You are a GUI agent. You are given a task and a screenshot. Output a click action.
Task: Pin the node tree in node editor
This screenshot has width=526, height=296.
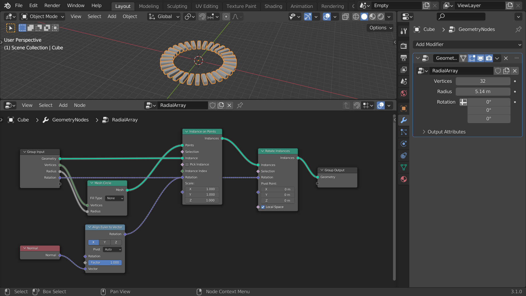(240, 105)
